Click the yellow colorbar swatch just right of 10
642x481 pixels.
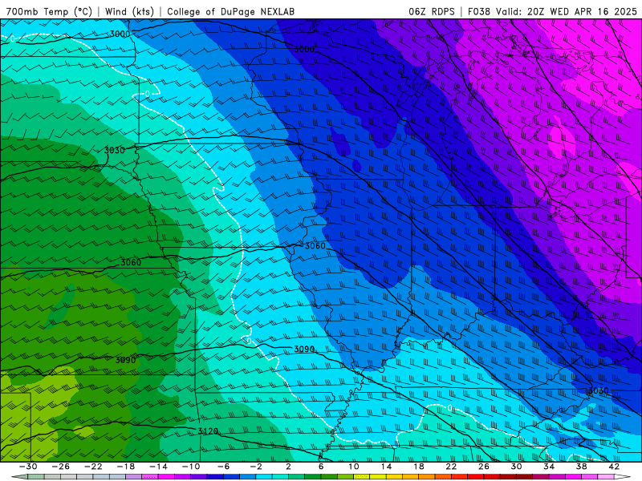coord(362,477)
